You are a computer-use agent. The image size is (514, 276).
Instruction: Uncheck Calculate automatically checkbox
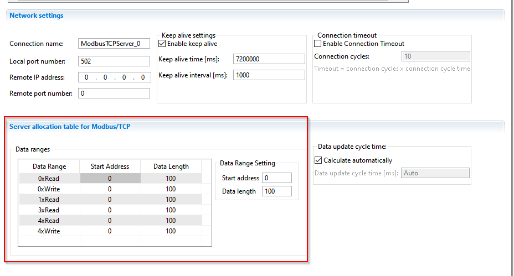(x=318, y=160)
